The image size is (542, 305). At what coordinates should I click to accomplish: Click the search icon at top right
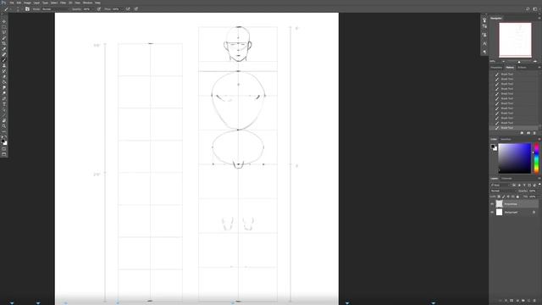click(x=528, y=9)
